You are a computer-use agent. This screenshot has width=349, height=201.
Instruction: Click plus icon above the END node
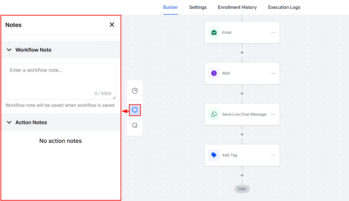click(242, 175)
